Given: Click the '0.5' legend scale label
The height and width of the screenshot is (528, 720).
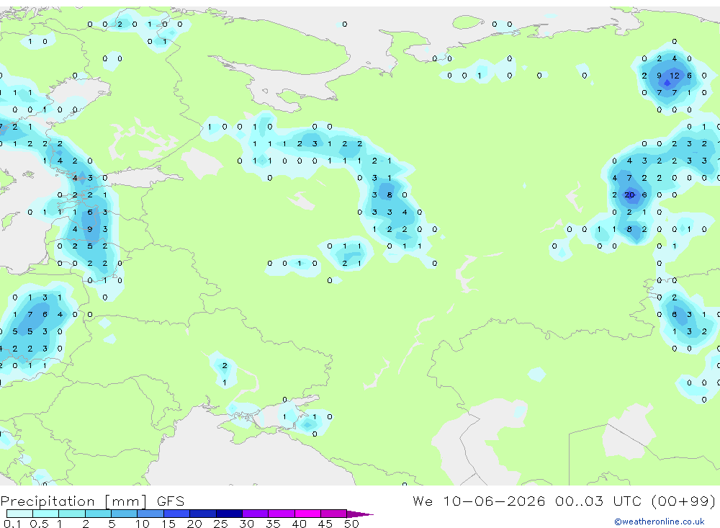Looking at the screenshot, I should (x=39, y=524).
